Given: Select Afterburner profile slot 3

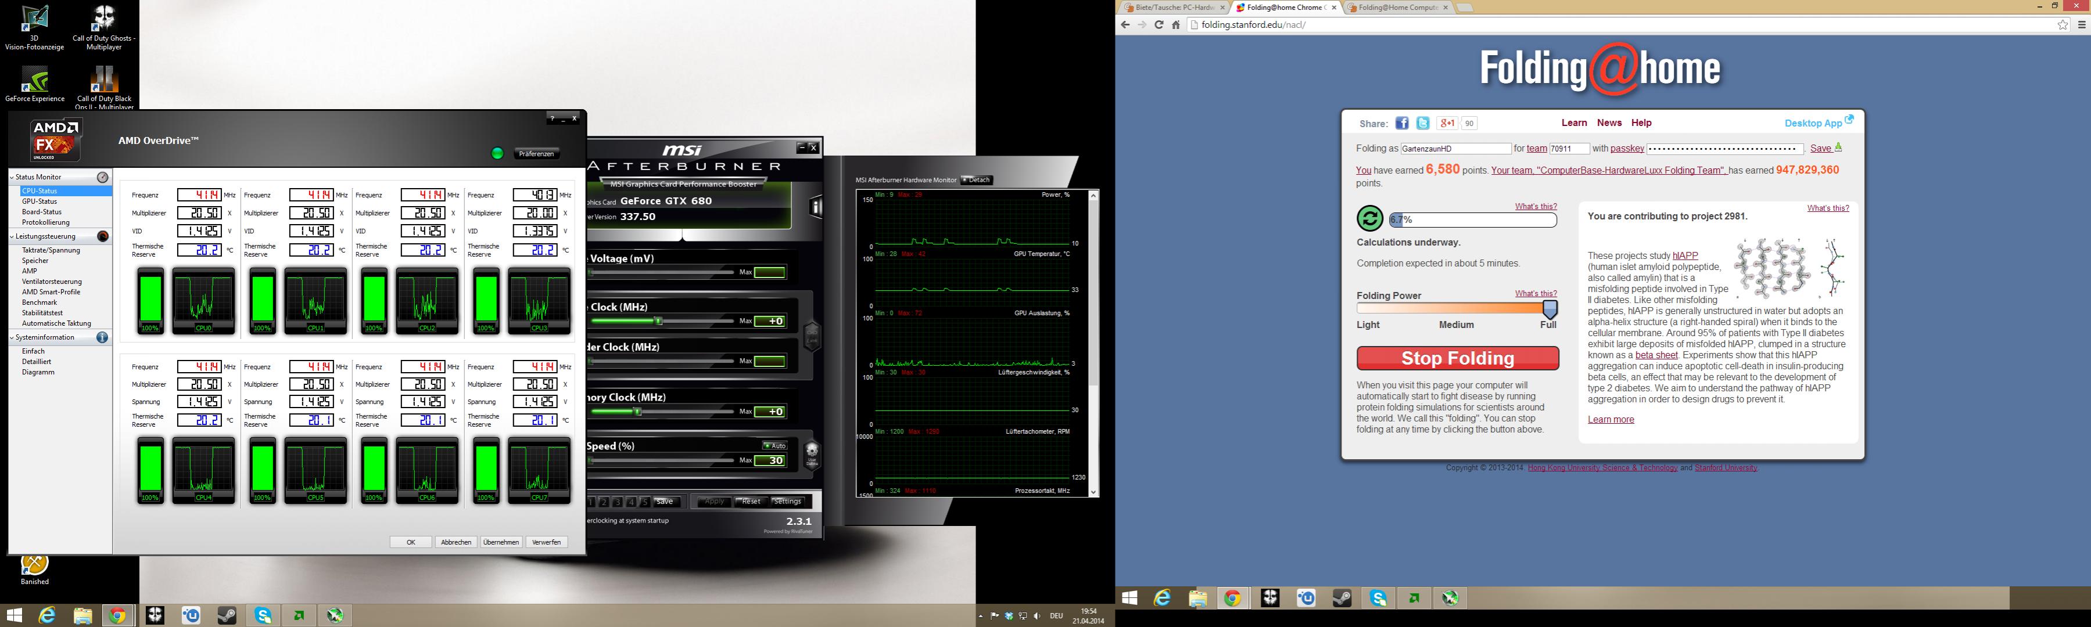Looking at the screenshot, I should pos(618,502).
